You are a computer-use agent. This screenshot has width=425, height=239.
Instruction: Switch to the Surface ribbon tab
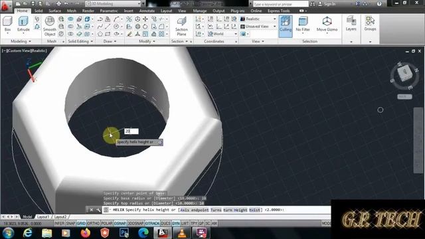pyautogui.click(x=54, y=11)
